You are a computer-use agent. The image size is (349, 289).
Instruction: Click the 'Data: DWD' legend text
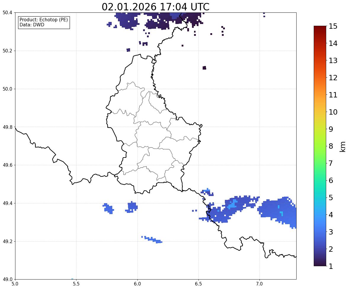point(32,25)
